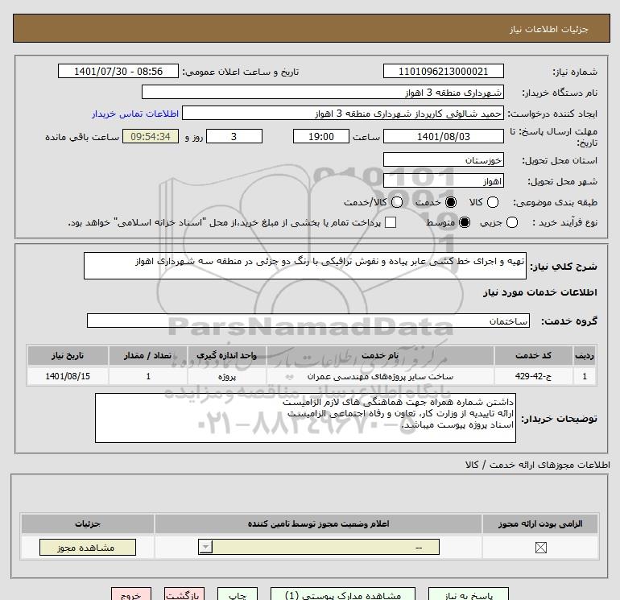Click the توضیحات خریدار text box
This screenshot has width=620, height=600.
click(x=305, y=418)
